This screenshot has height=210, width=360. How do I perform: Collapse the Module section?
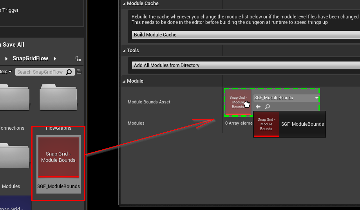[x=124, y=81]
